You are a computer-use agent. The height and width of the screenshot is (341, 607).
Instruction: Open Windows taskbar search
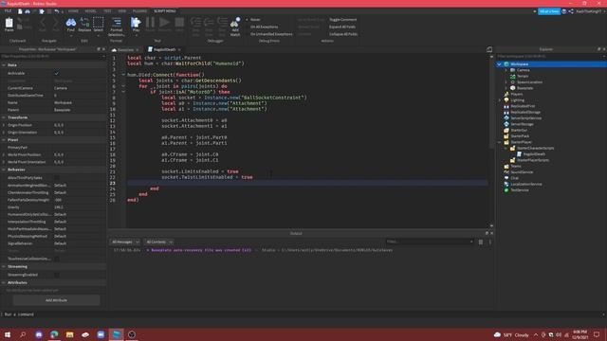click(x=23, y=334)
